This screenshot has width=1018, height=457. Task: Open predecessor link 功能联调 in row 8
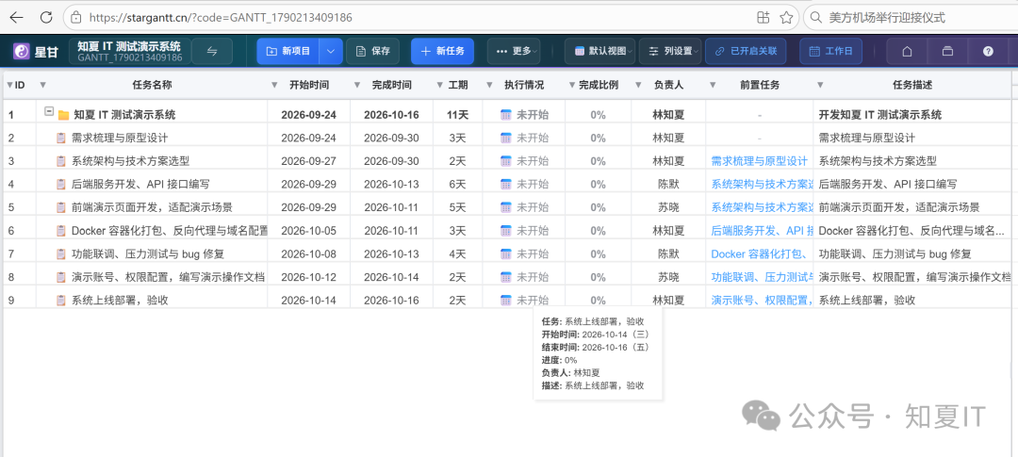click(763, 277)
